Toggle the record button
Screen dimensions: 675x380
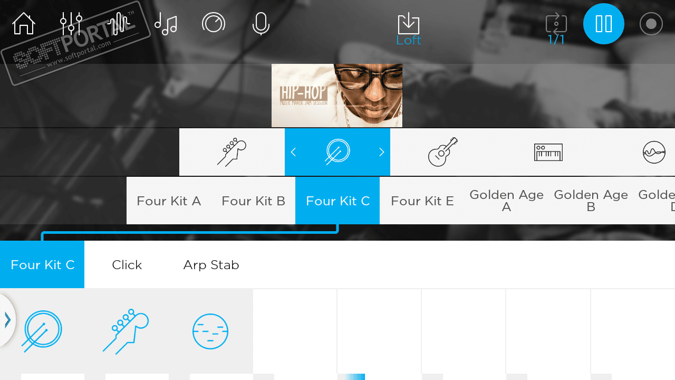coord(651,24)
